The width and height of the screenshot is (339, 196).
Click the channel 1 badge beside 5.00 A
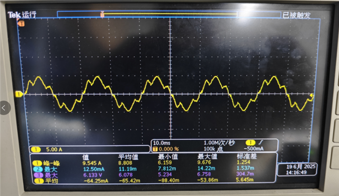(x=36, y=149)
